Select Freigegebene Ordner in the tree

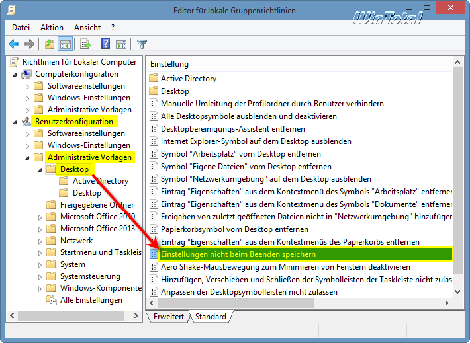[x=97, y=205]
